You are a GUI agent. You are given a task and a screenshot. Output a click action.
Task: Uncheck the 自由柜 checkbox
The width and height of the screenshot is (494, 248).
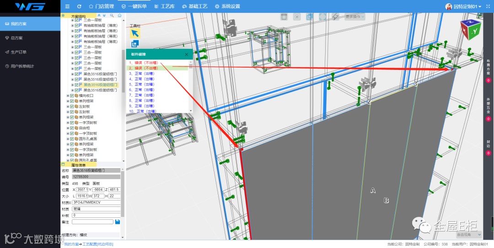72,128
